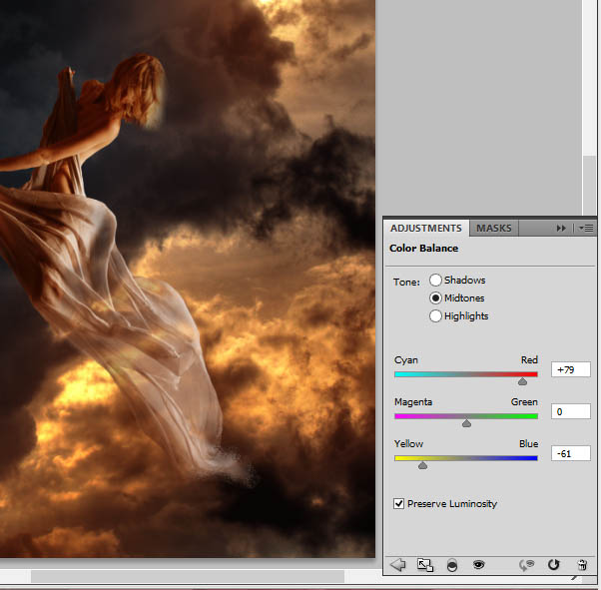Switch to the Adjustments tab
Image resolution: width=601 pixels, height=590 pixels.
coord(426,229)
